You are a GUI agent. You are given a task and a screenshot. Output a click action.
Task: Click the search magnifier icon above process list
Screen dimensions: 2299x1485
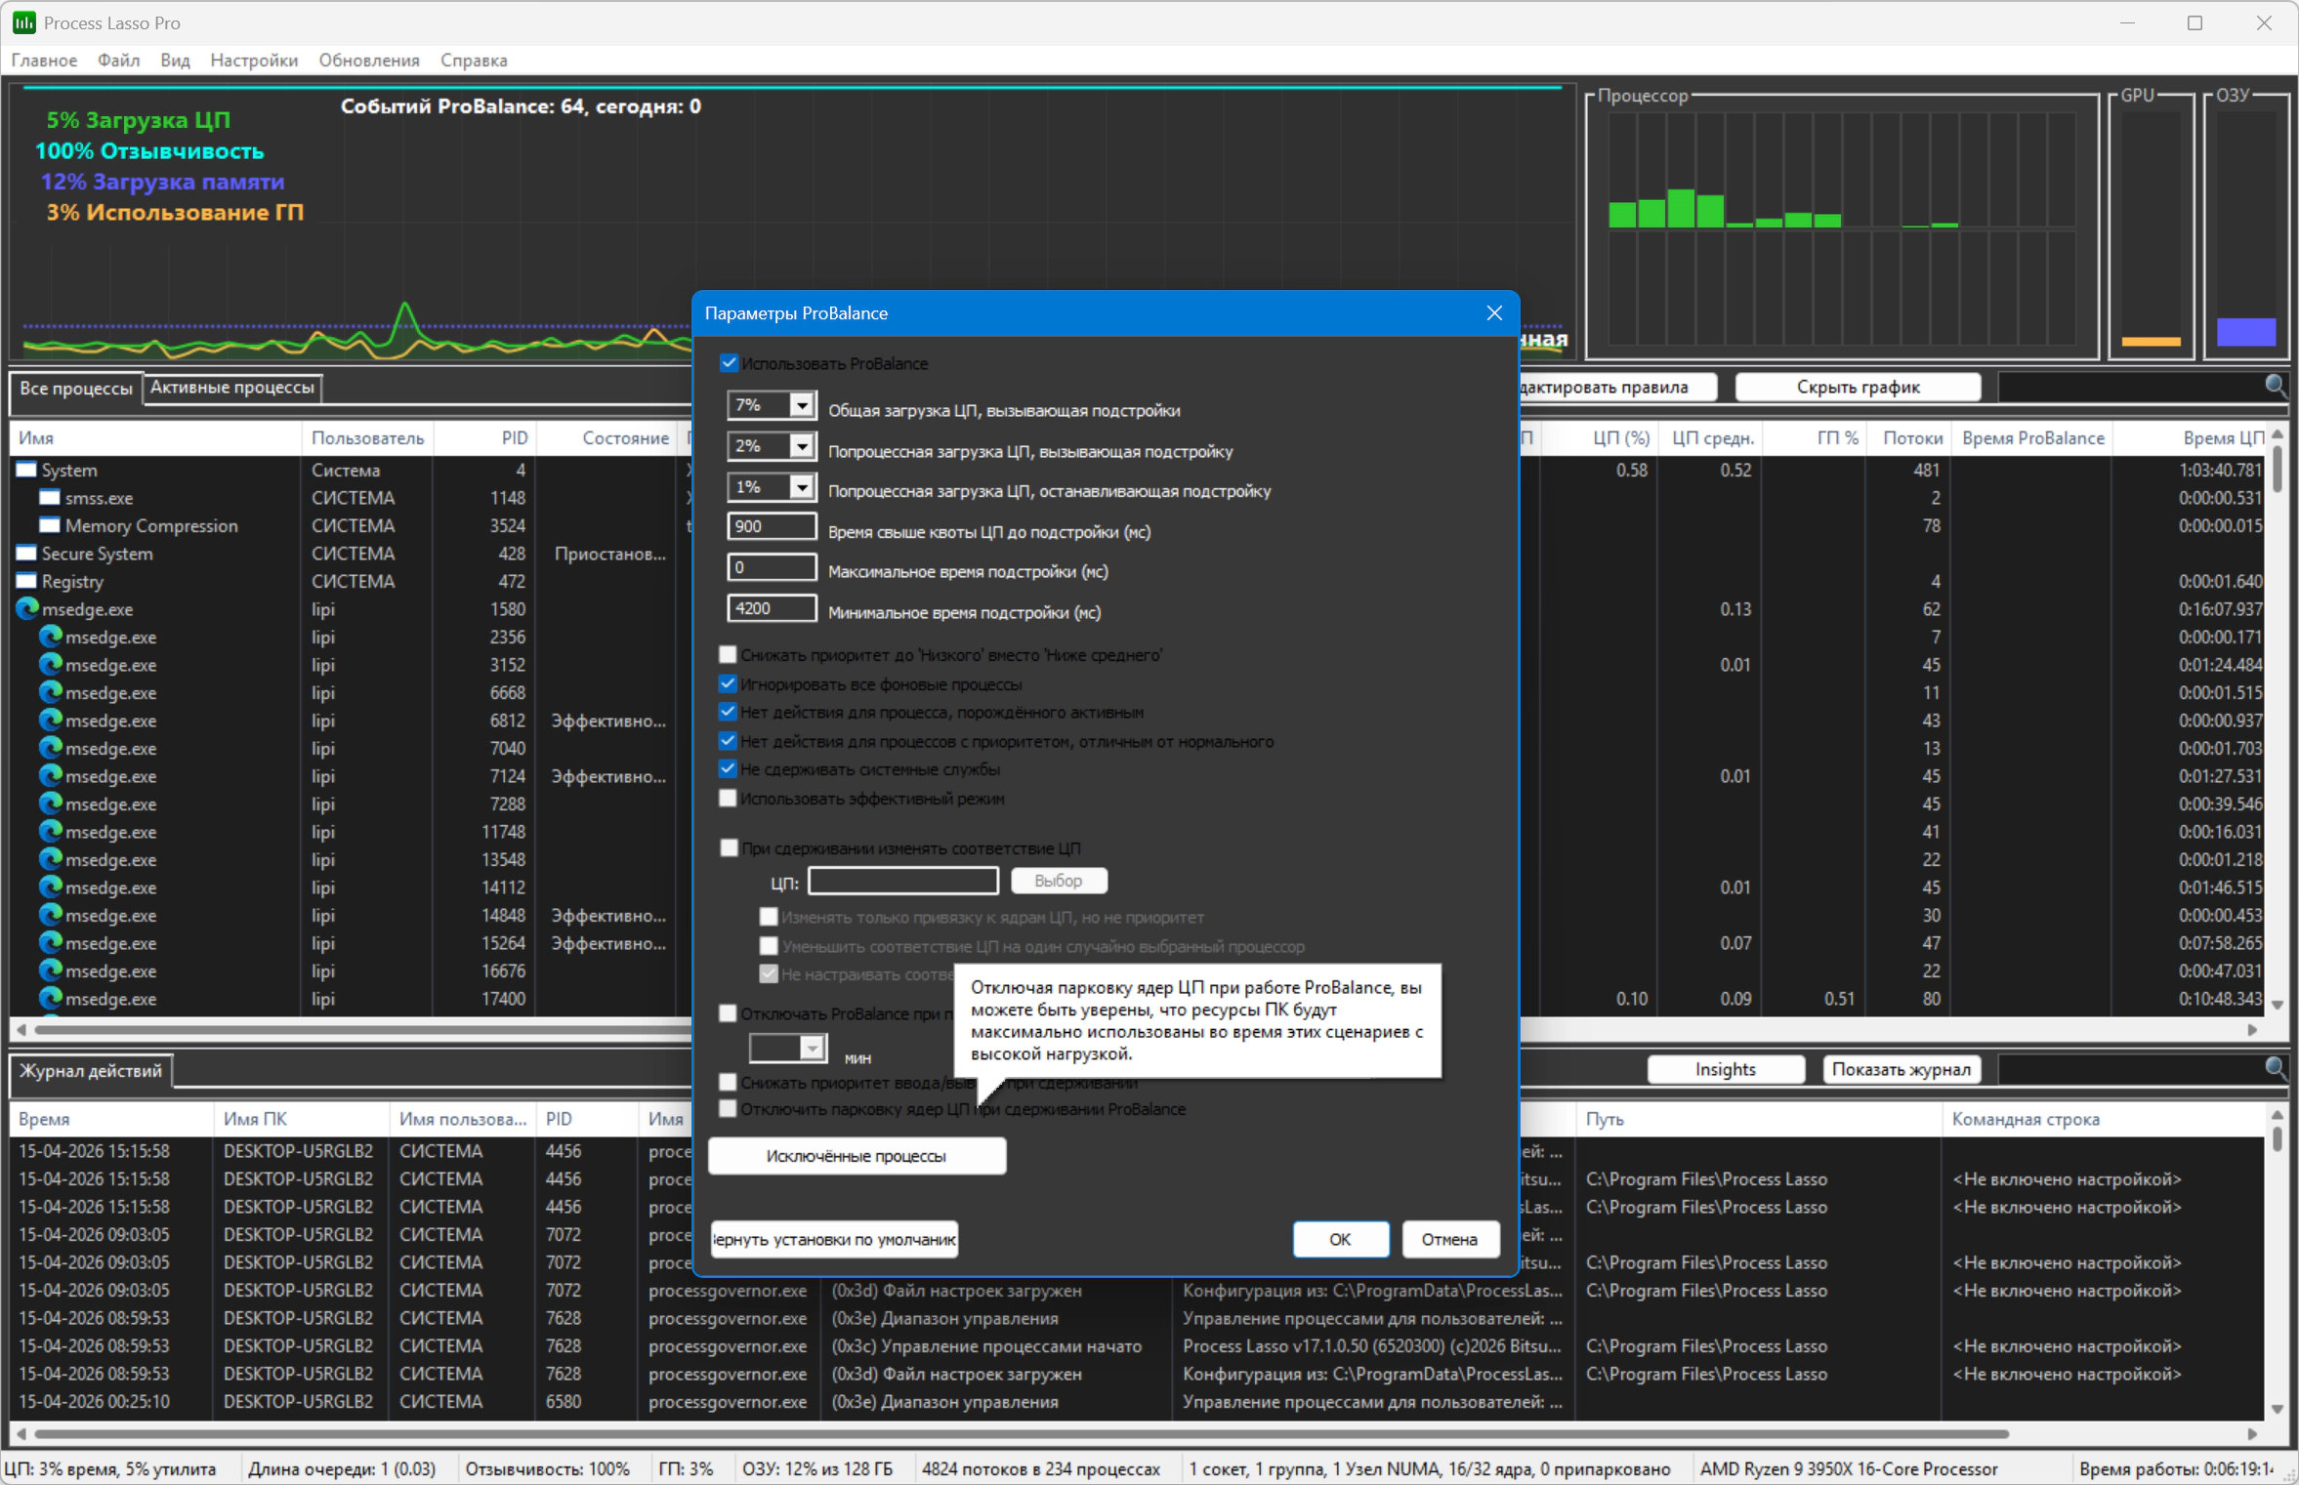point(2275,387)
